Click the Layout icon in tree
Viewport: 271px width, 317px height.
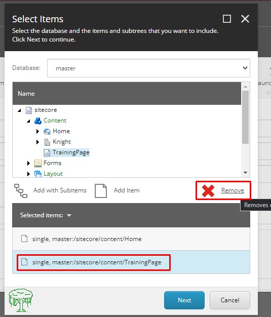click(x=38, y=174)
